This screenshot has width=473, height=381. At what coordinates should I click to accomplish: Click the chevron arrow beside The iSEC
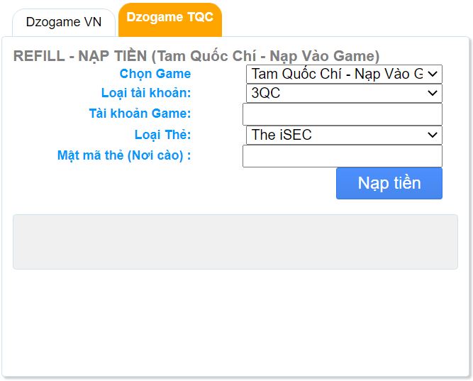(433, 135)
